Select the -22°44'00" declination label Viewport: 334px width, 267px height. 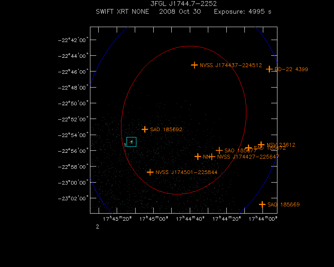(73, 56)
